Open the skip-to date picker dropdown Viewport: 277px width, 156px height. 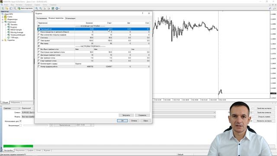(92, 125)
